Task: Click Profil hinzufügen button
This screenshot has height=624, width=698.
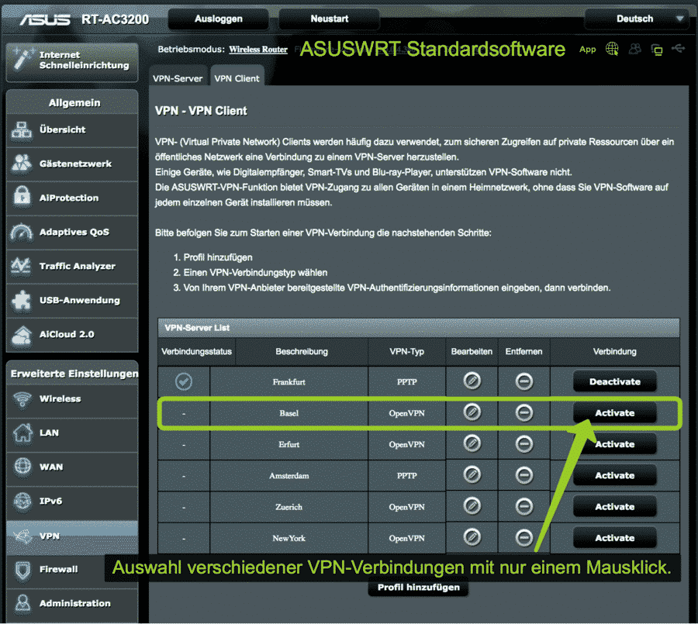Action: tap(419, 588)
